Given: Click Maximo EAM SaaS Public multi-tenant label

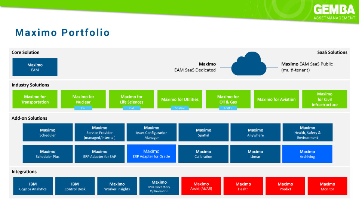Looking at the screenshot, I should click(x=307, y=67).
